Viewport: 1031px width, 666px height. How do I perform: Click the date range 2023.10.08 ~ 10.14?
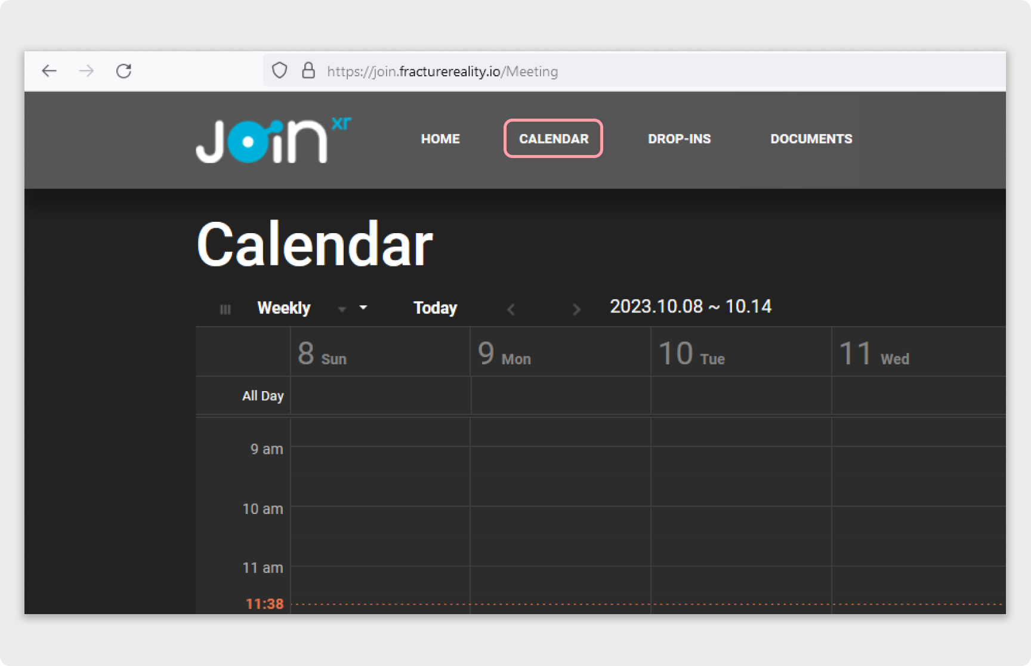[x=690, y=306]
